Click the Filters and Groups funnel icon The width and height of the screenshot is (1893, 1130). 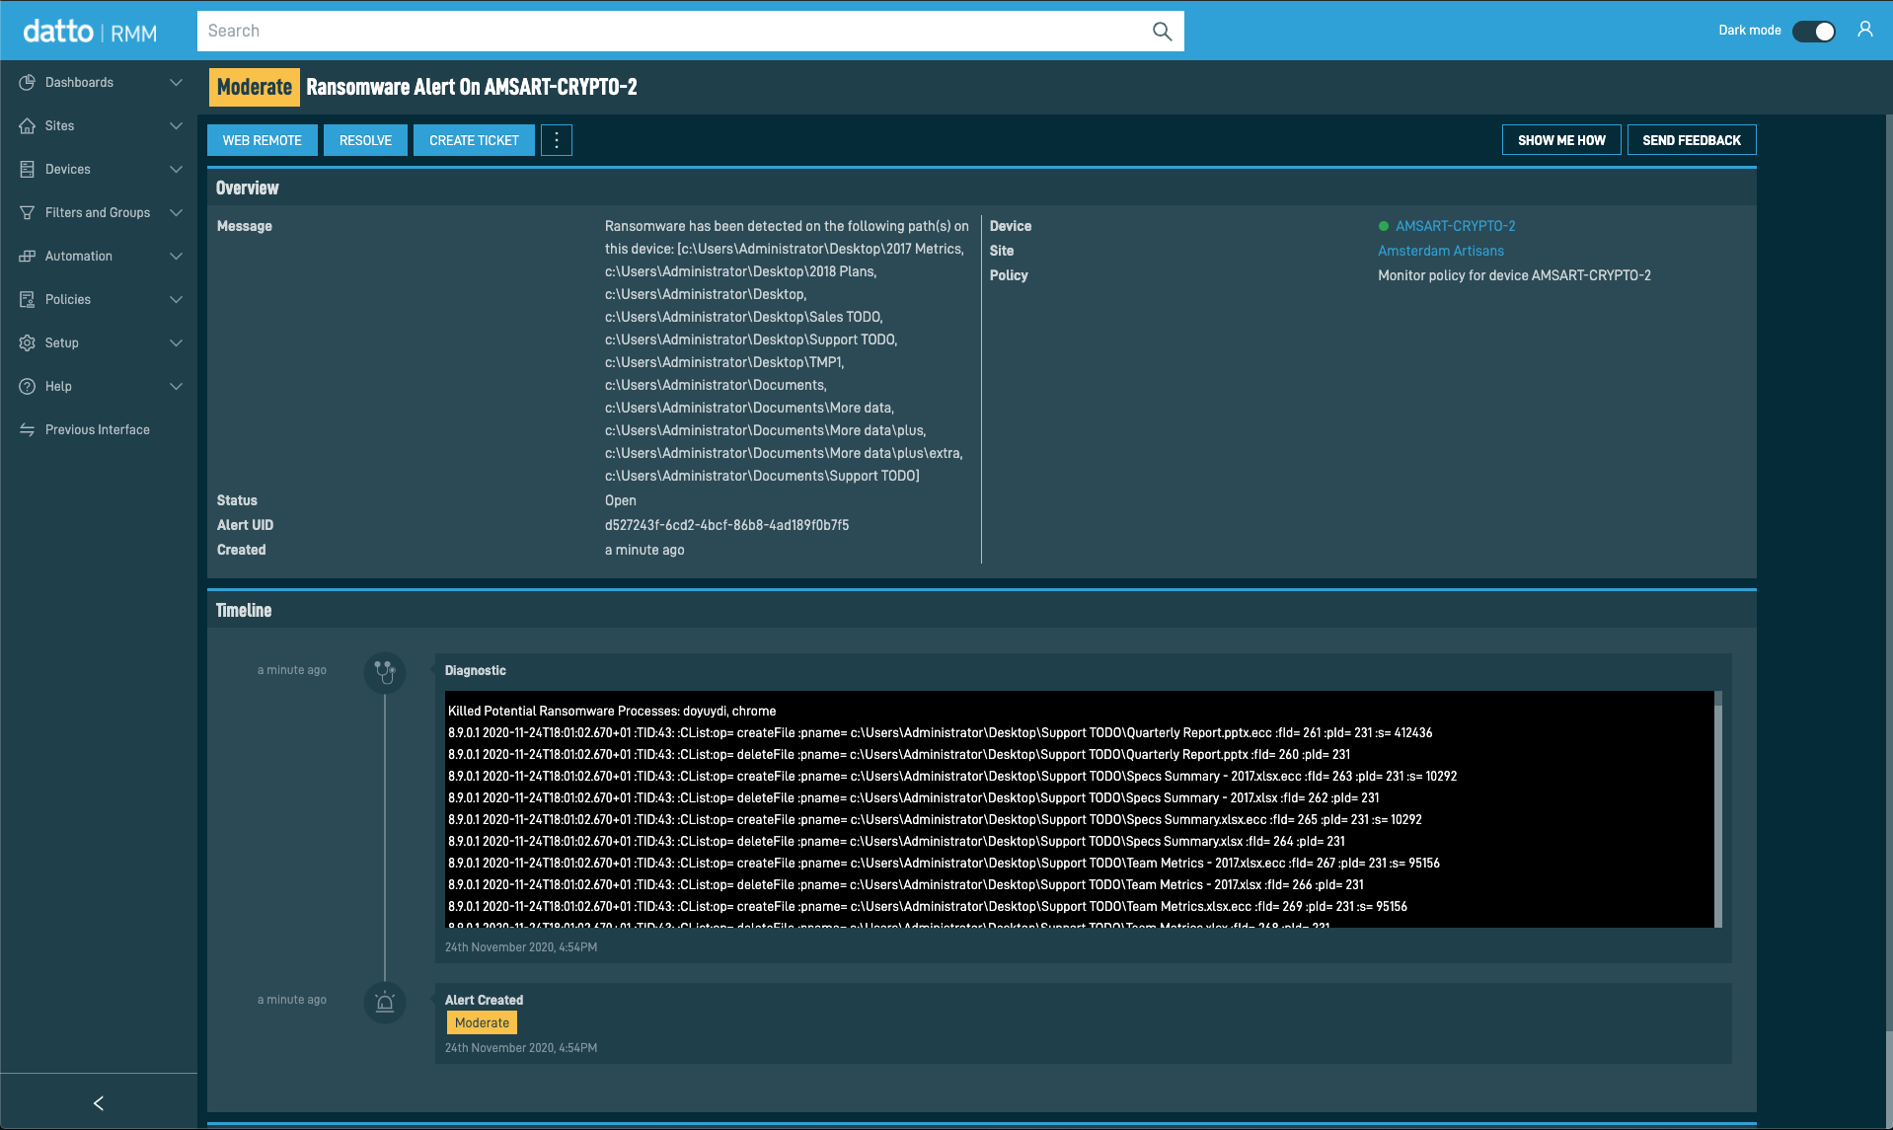(x=28, y=212)
